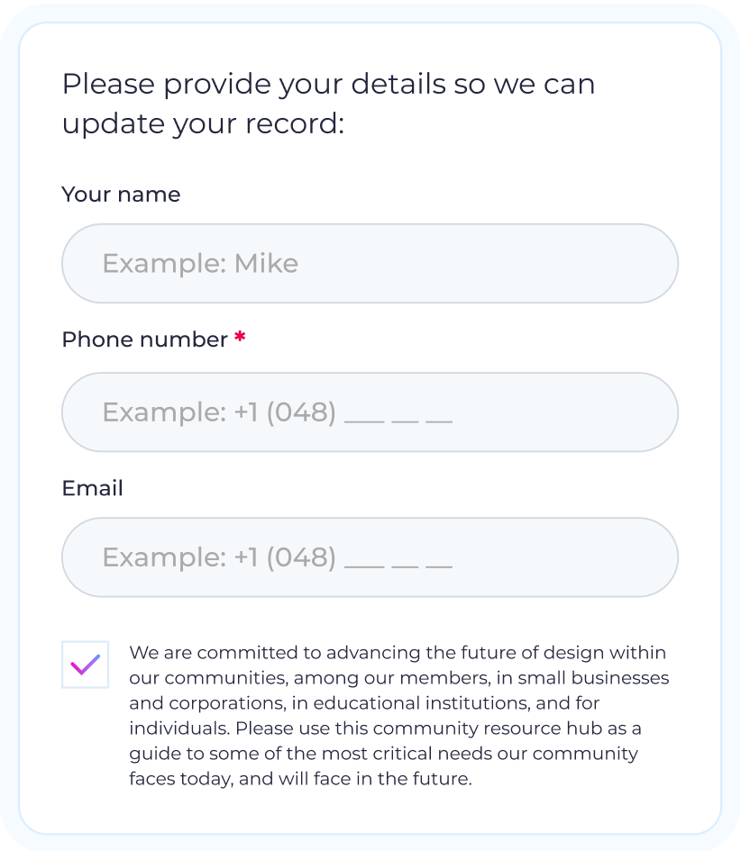Click the "update your record:" heading line

click(x=203, y=123)
